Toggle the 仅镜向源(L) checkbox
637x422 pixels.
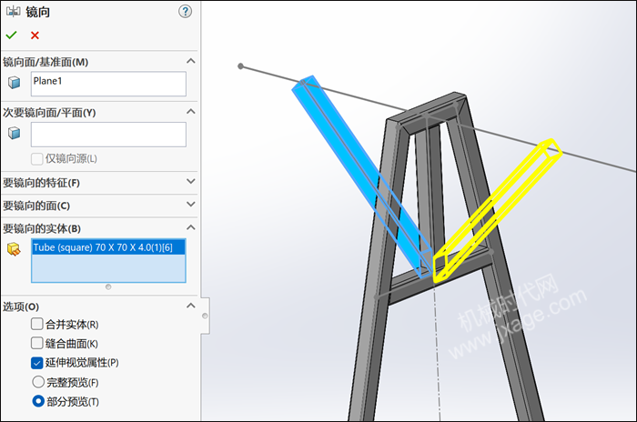point(37,159)
